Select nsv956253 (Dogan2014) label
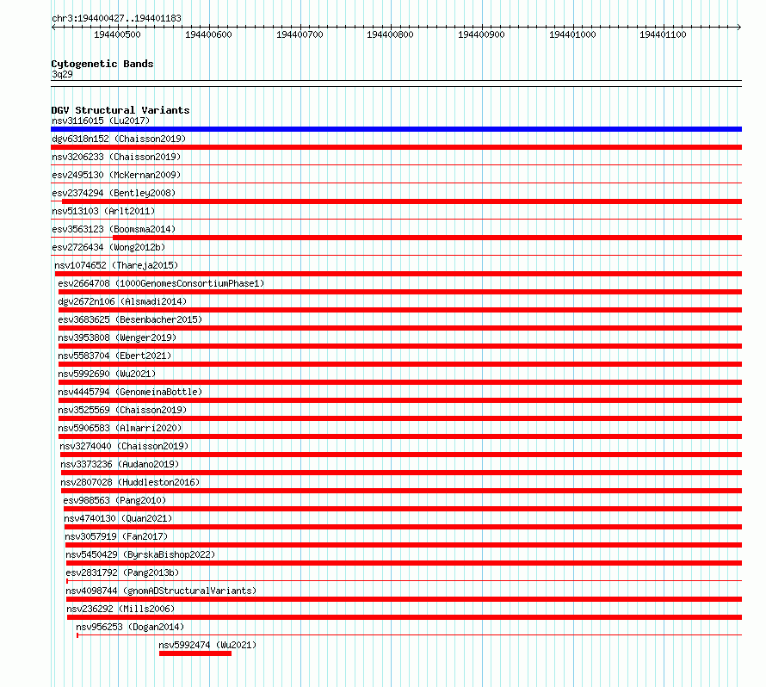Image resolution: width=766 pixels, height=687 pixels. click(130, 627)
